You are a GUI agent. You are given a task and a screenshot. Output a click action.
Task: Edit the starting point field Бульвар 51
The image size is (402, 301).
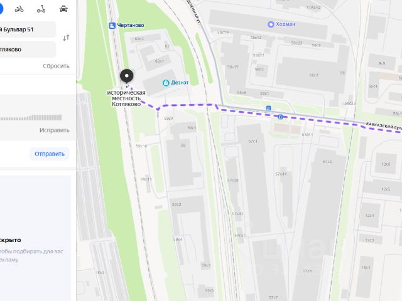click(28, 29)
